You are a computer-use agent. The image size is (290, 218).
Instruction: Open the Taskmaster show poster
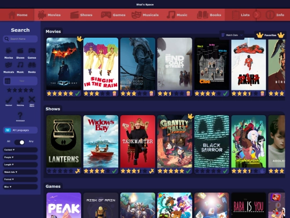coord(138,142)
